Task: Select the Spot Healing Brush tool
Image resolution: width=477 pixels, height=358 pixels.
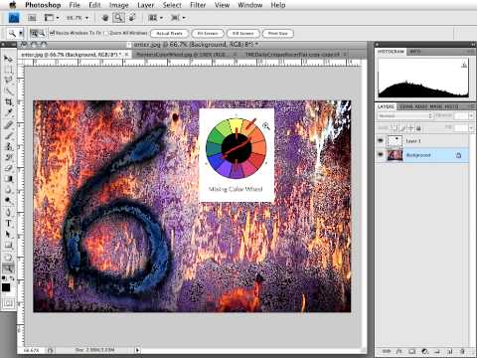Action: [x=8, y=124]
